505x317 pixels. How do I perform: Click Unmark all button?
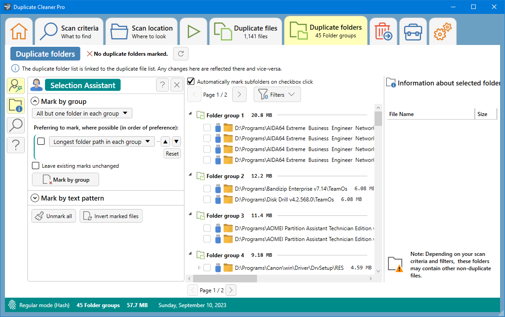tap(54, 216)
